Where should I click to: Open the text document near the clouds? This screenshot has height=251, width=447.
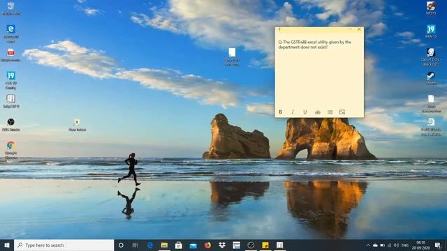pyautogui.click(x=232, y=57)
